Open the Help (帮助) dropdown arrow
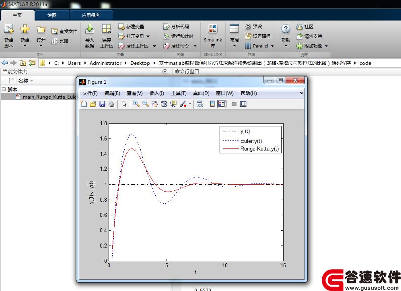 click(286, 46)
